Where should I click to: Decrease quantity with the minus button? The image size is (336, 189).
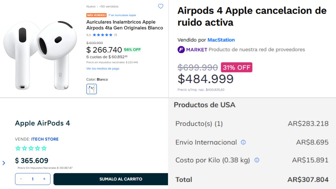click(21, 179)
